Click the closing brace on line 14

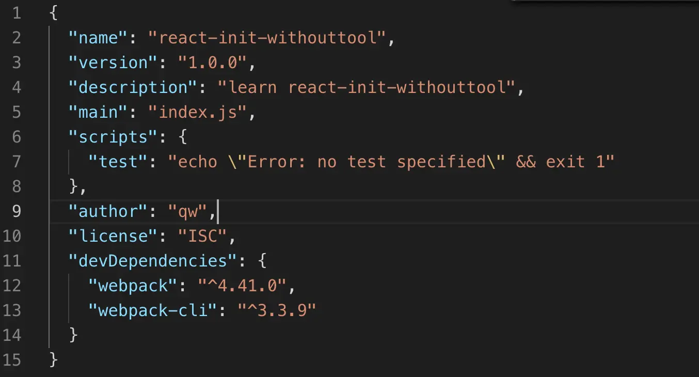point(73,335)
